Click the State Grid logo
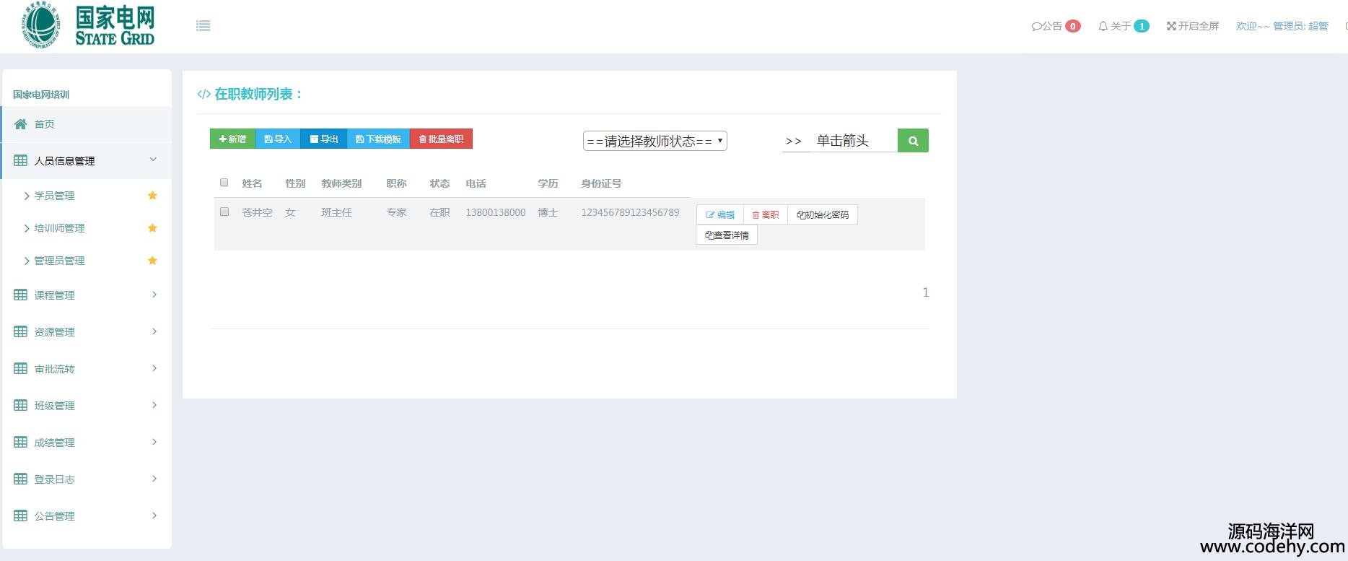 click(x=88, y=27)
